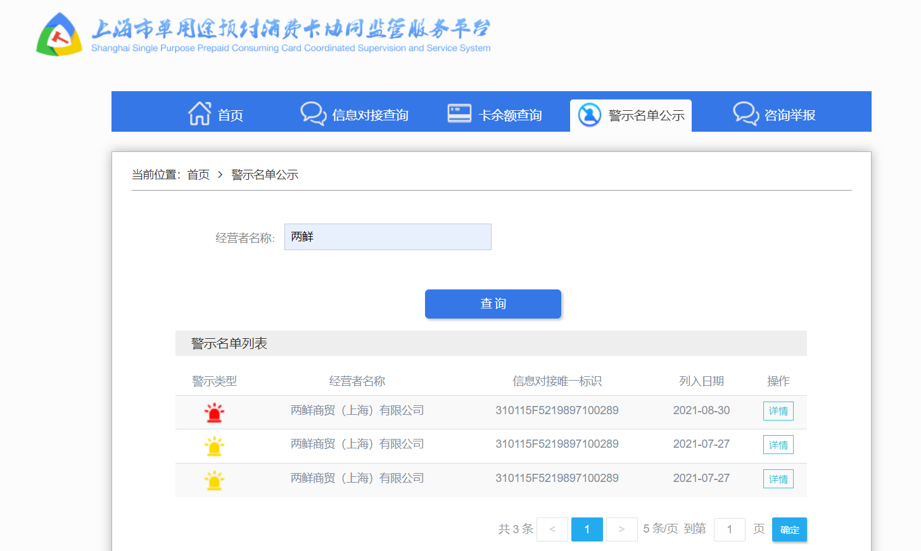Click the yellow alarm icon in last row
921x551 pixels.
pyautogui.click(x=214, y=481)
